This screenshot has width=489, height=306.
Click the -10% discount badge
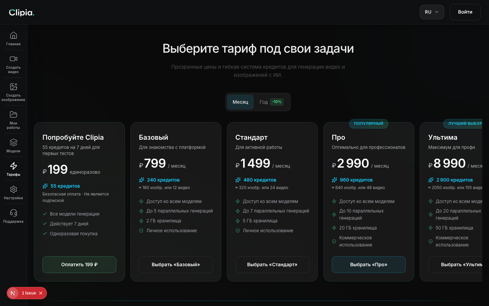pyautogui.click(x=277, y=102)
